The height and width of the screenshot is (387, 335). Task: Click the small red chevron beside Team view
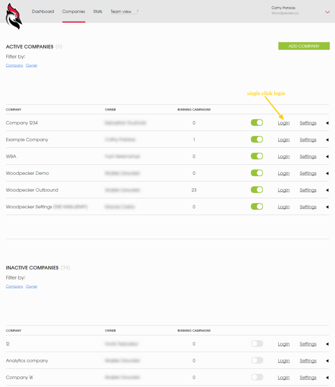138,11
